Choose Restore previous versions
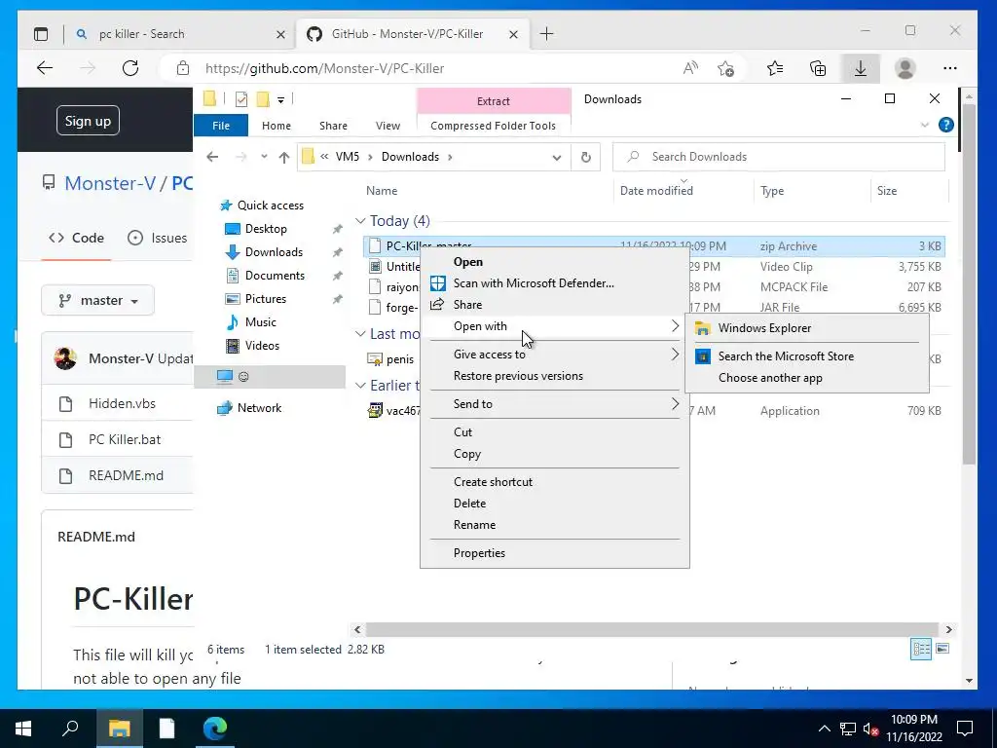This screenshot has height=748, width=997. (554, 376)
